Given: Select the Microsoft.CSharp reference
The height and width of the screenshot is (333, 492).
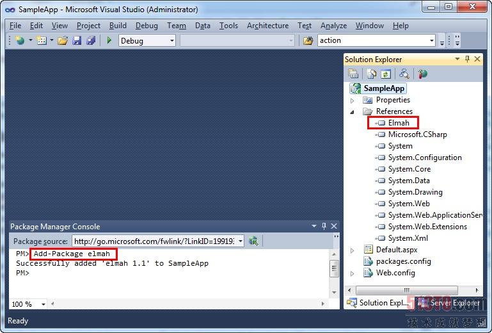Looking at the screenshot, I should click(417, 134).
